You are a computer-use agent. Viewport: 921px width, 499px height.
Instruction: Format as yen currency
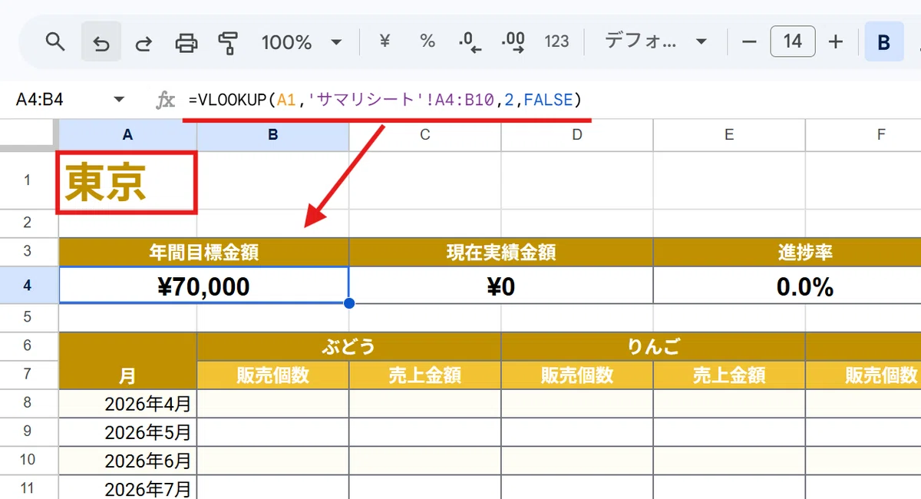tap(385, 41)
